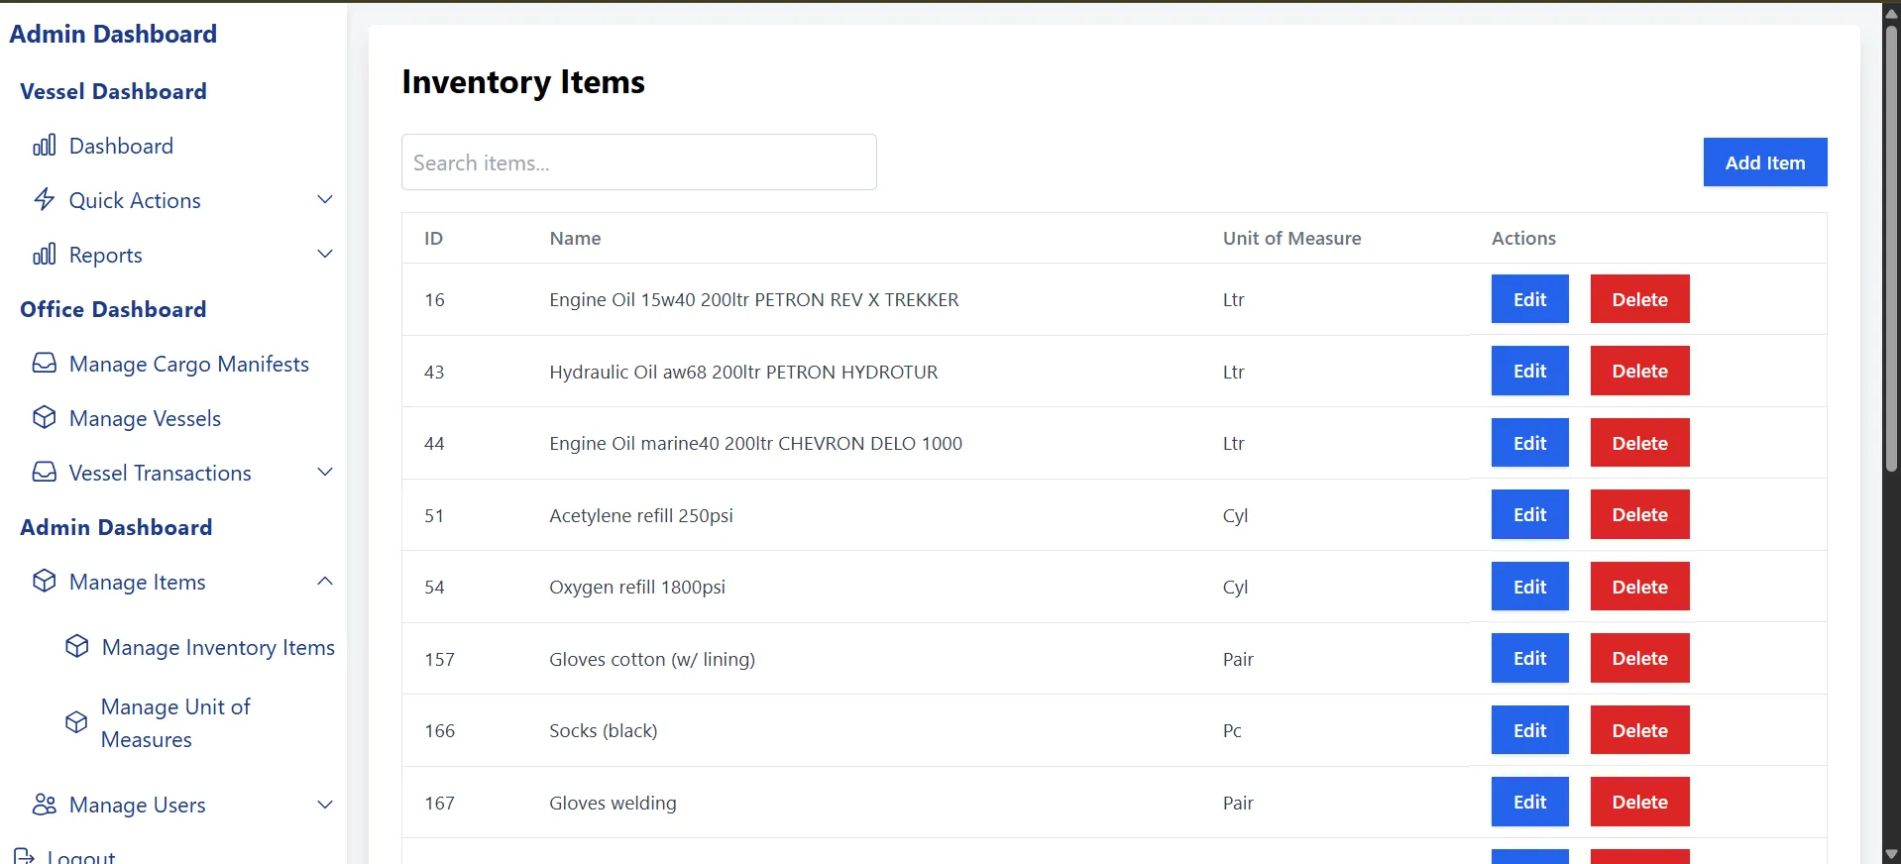The width and height of the screenshot is (1901, 864).
Task: Click the Quick Actions lightning icon
Action: click(x=44, y=200)
